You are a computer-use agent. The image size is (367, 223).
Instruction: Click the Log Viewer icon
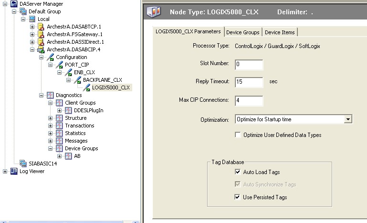click(x=14, y=171)
